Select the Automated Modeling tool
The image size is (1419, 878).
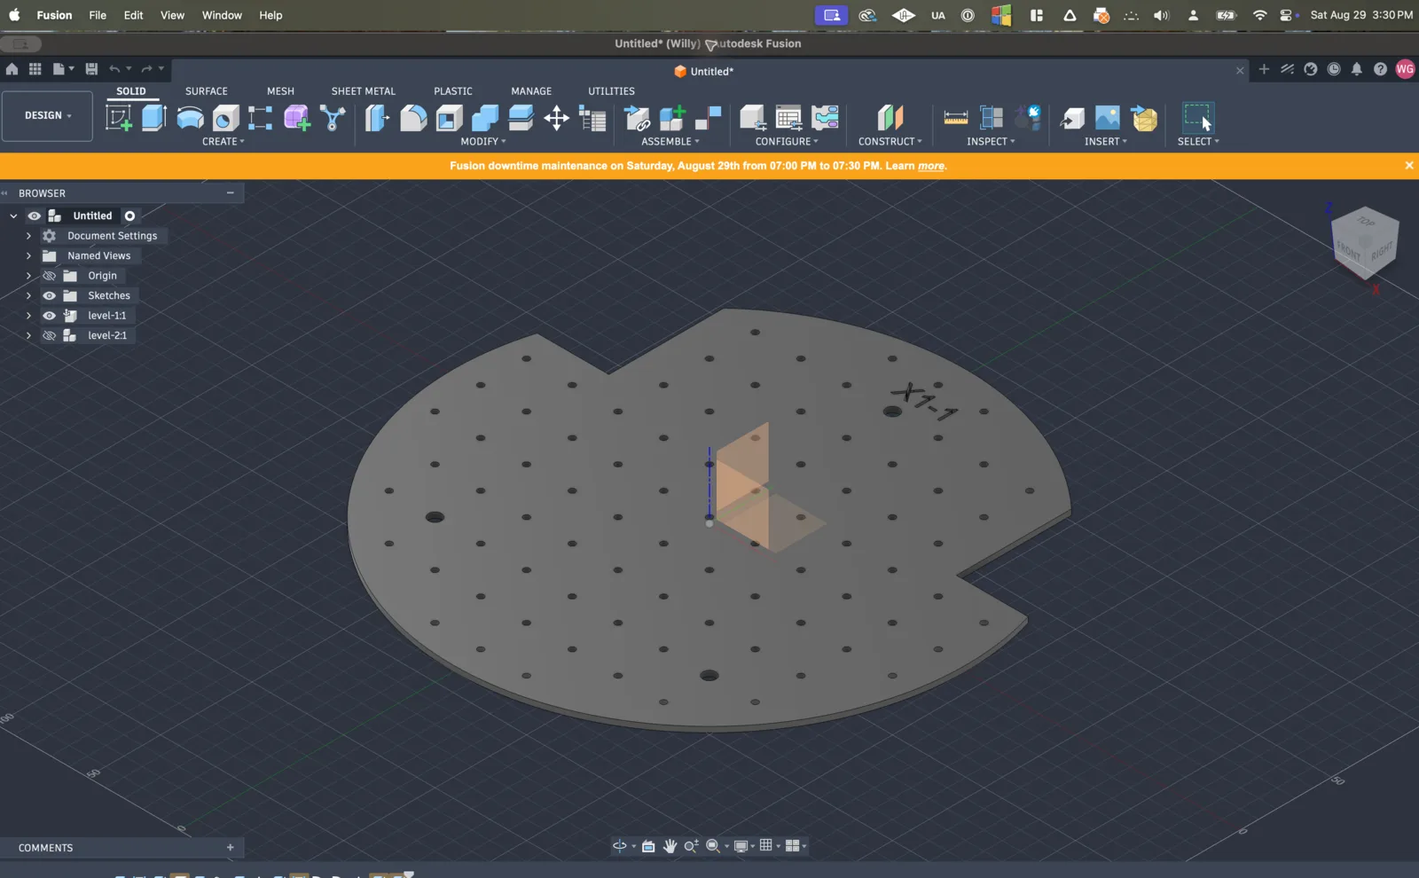[x=333, y=117]
